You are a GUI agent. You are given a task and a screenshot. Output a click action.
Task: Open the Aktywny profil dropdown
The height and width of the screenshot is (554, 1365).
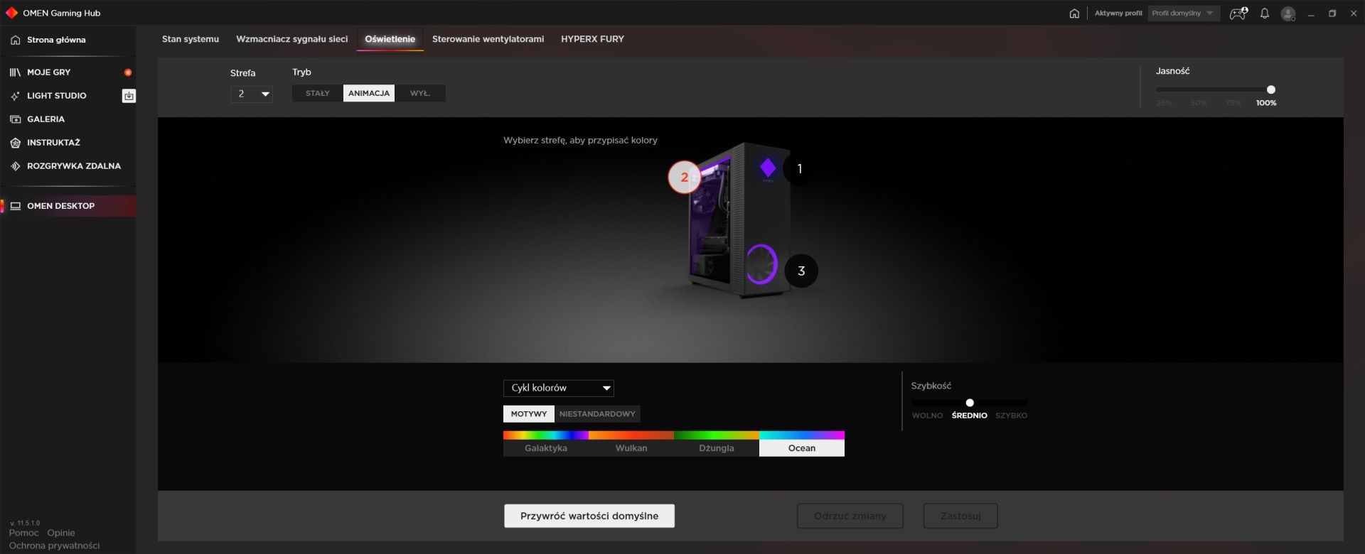[x=1184, y=13]
